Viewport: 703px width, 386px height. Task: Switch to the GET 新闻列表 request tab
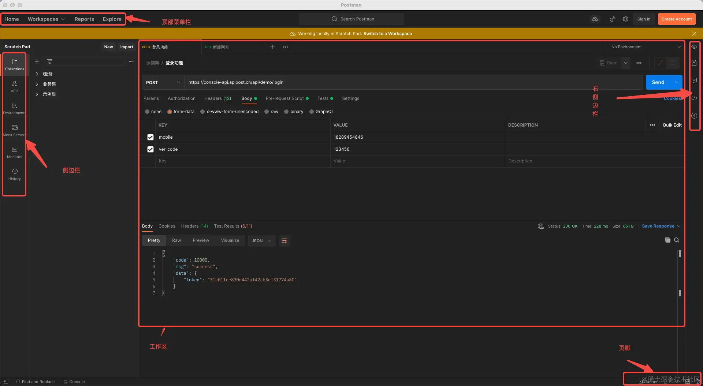[x=233, y=47]
